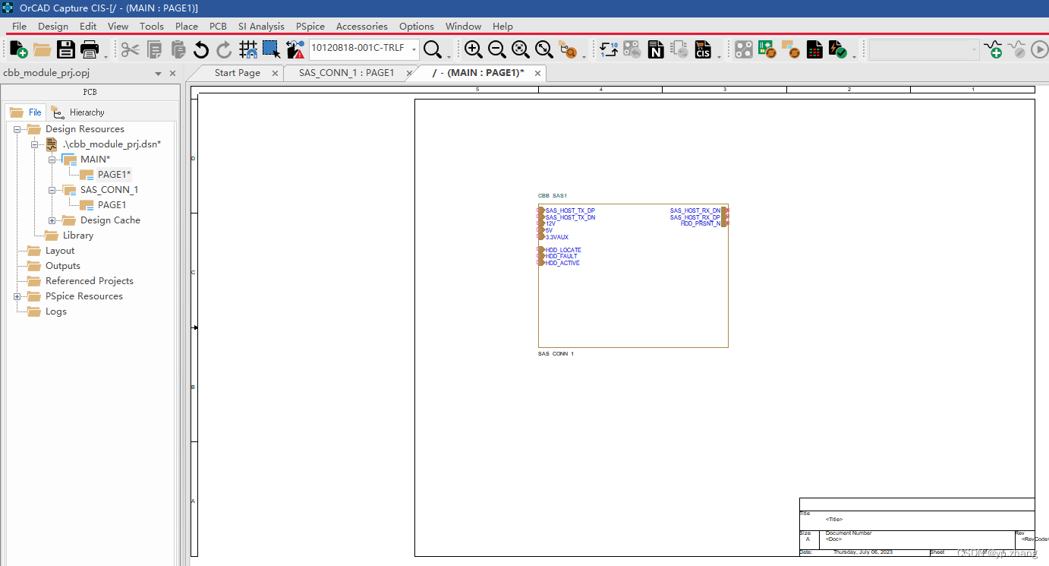Collapse the Design Resources tree node

pyautogui.click(x=17, y=129)
